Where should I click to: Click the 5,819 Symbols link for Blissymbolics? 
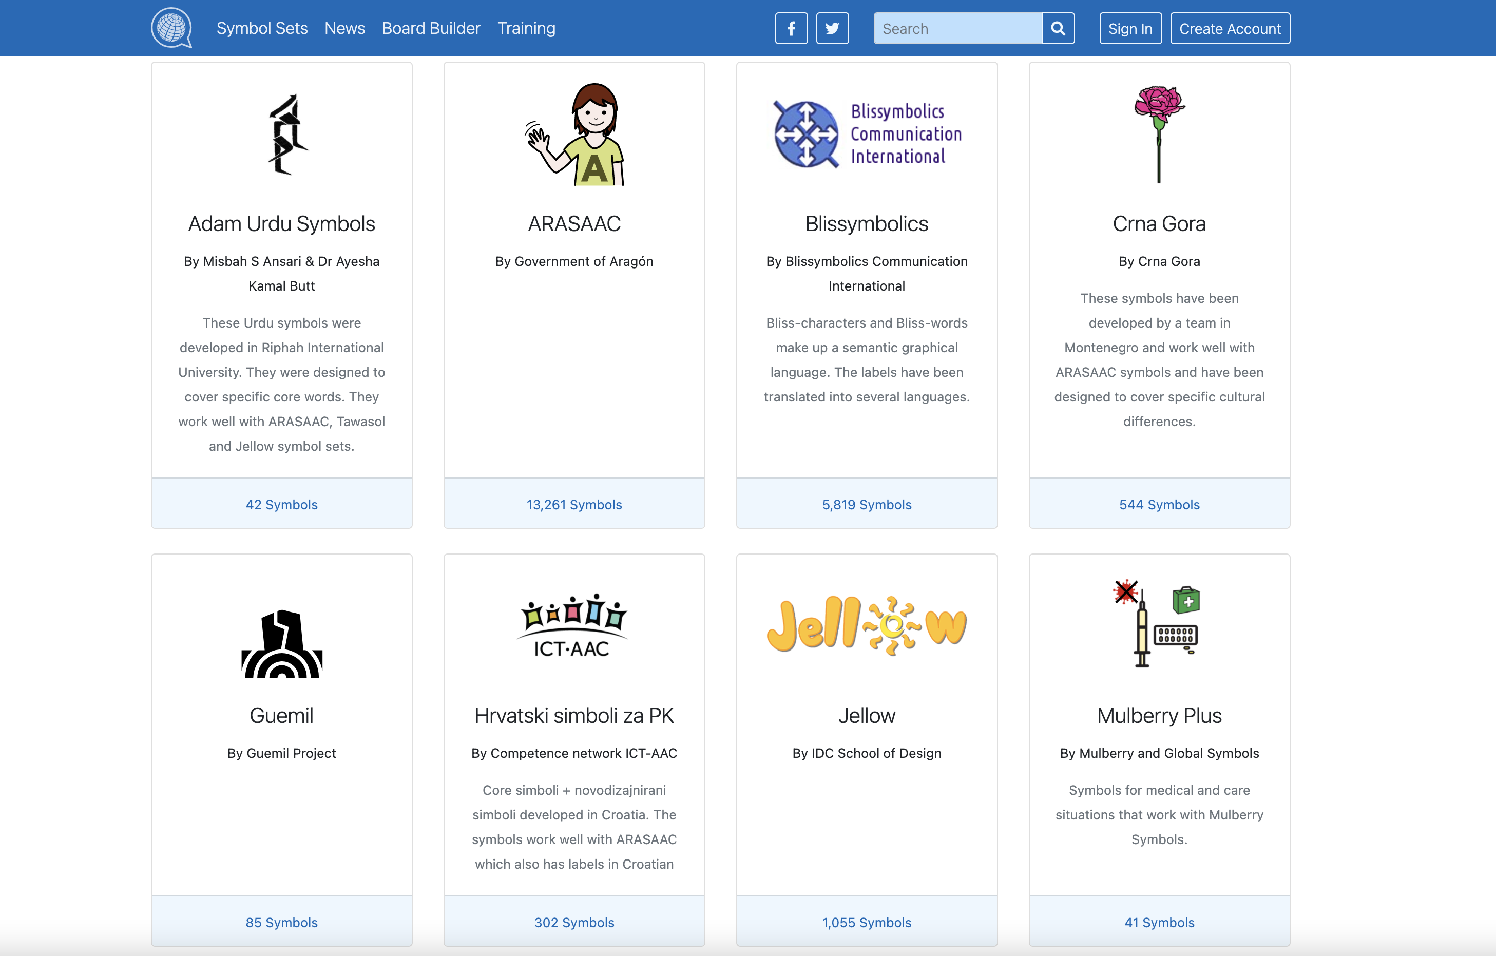pyautogui.click(x=867, y=504)
